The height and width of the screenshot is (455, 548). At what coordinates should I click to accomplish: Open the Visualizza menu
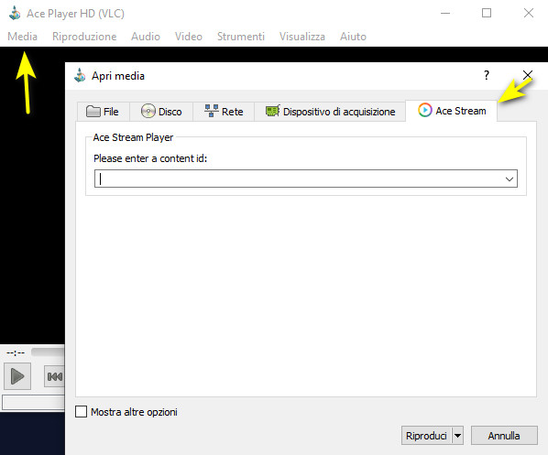pyautogui.click(x=302, y=37)
